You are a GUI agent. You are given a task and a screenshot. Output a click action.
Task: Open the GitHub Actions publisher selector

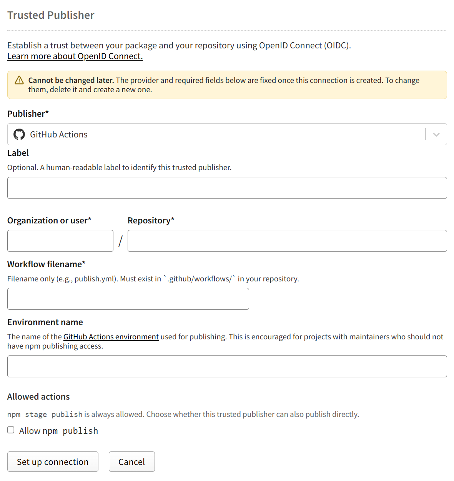click(x=227, y=134)
